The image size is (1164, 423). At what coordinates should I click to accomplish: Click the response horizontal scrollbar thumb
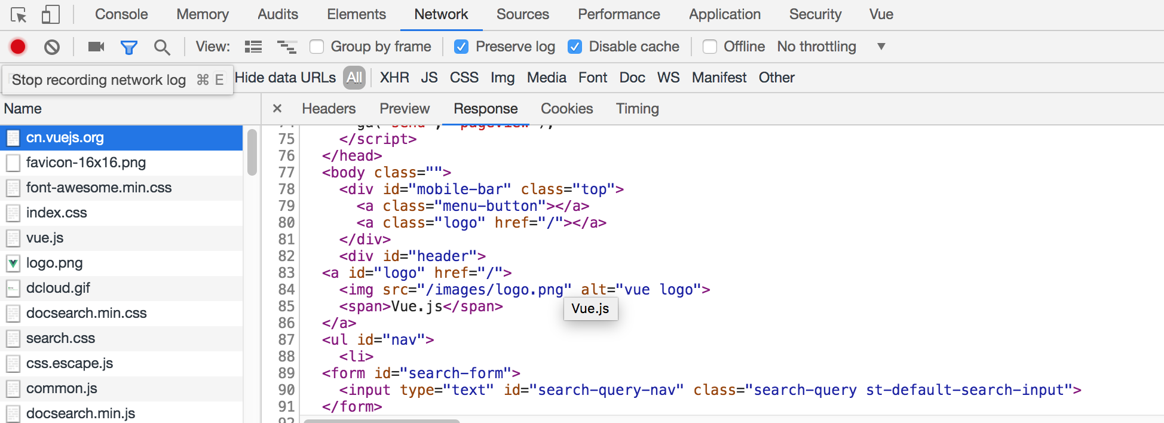click(381, 421)
